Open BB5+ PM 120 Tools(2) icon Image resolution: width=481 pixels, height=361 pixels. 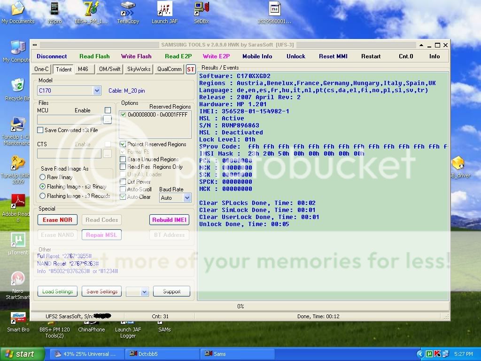tap(54, 330)
